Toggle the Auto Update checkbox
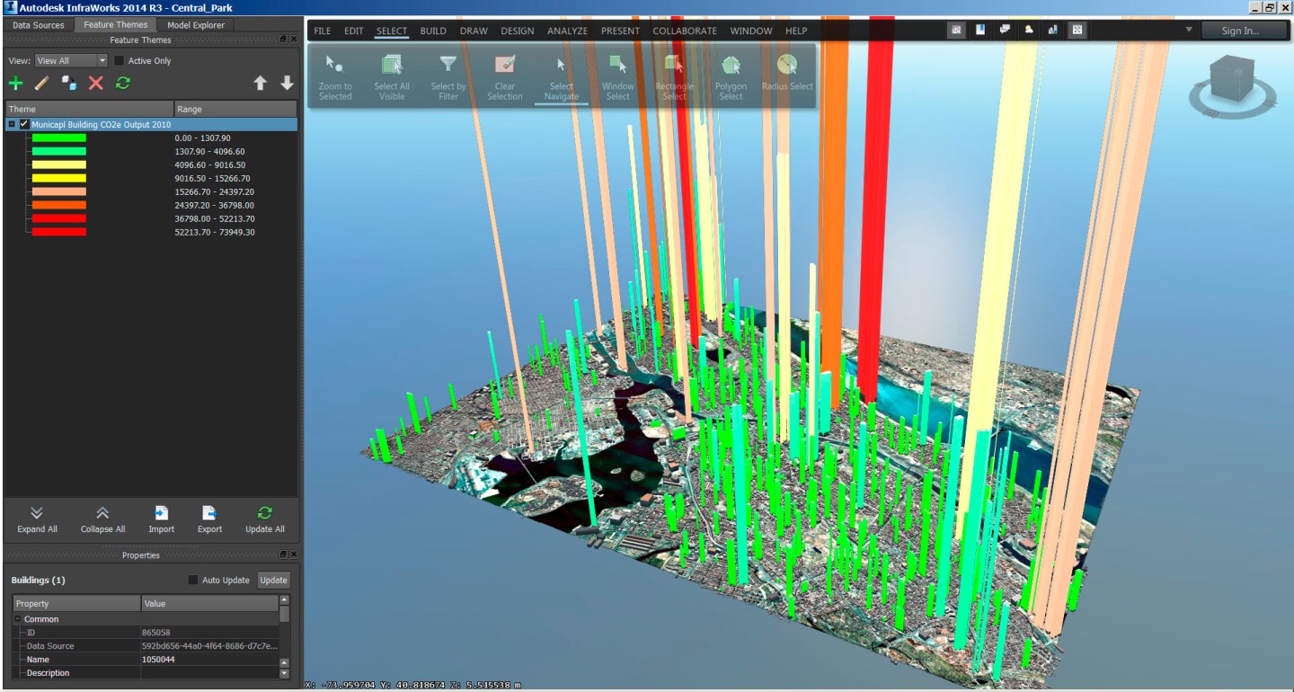 pyautogui.click(x=192, y=580)
